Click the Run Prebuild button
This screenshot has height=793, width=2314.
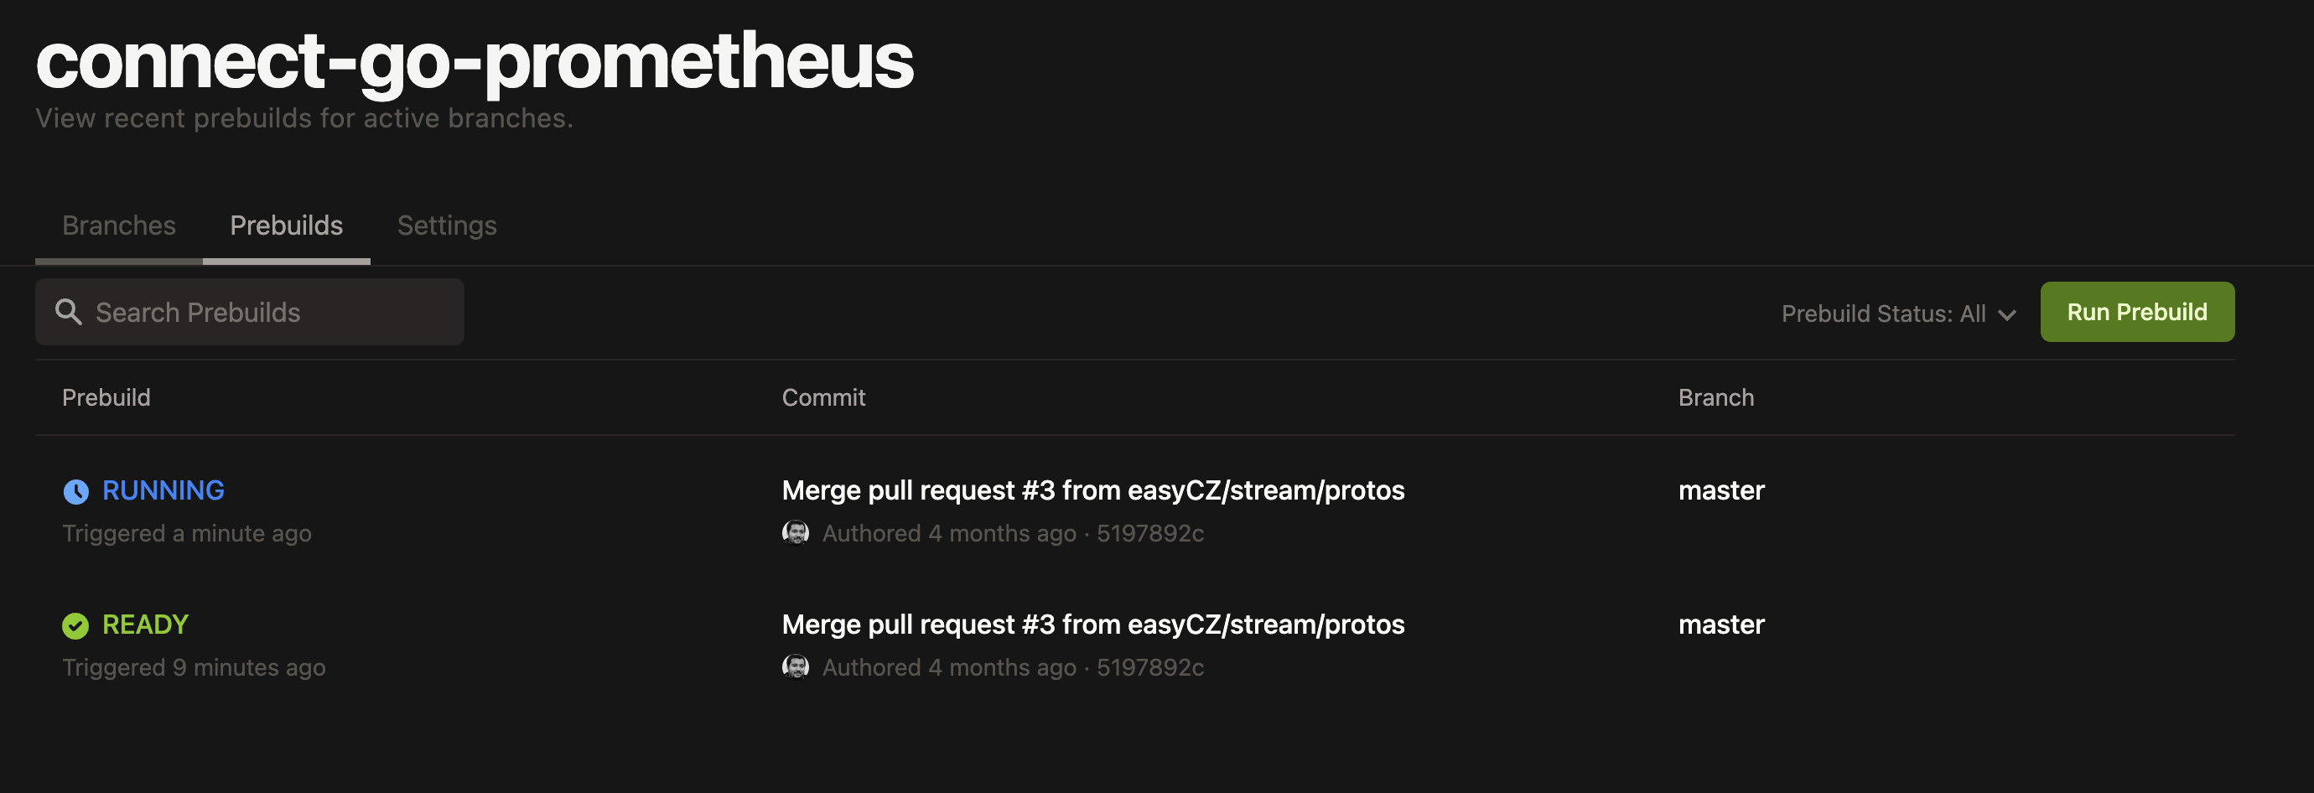2137,312
